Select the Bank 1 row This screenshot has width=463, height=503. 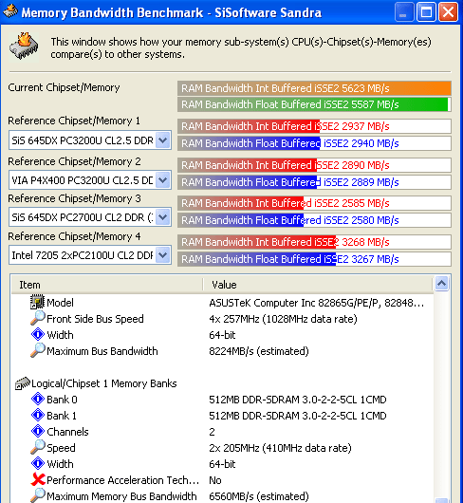click(x=222, y=416)
